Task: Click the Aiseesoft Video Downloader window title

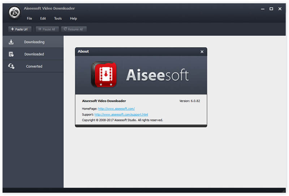Action: 49,8
